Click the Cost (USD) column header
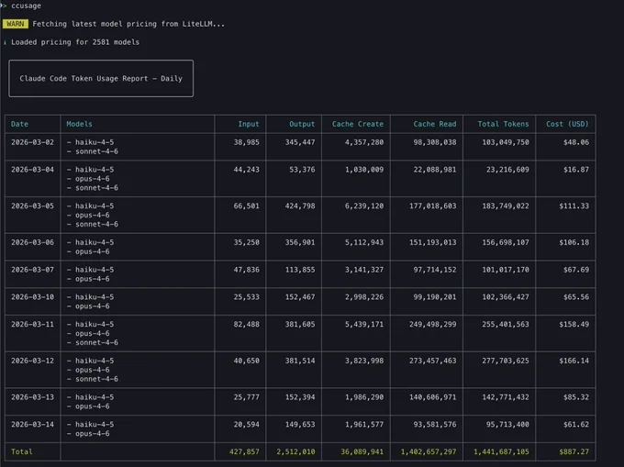624x467 pixels. (567, 124)
